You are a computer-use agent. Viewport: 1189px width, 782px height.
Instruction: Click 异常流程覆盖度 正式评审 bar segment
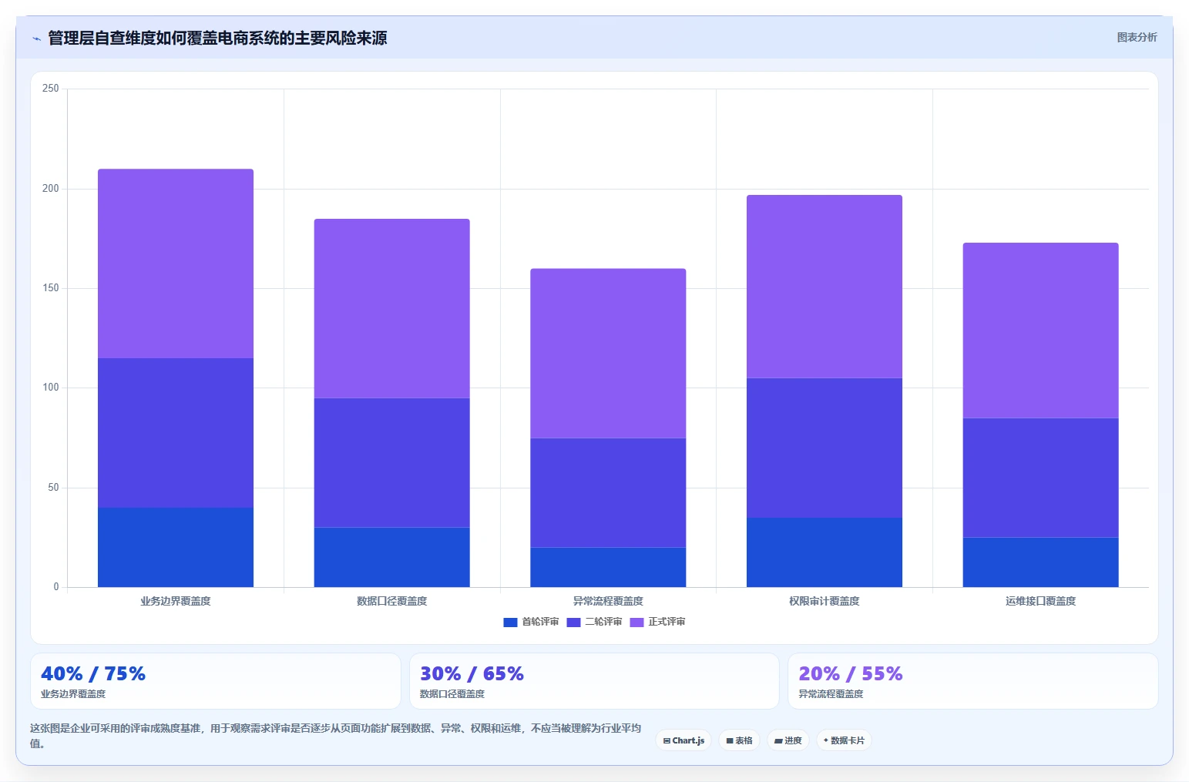point(608,353)
